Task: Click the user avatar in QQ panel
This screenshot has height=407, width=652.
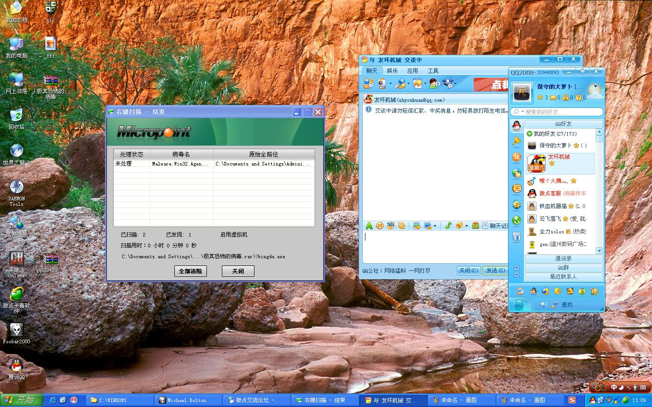Action: click(522, 92)
